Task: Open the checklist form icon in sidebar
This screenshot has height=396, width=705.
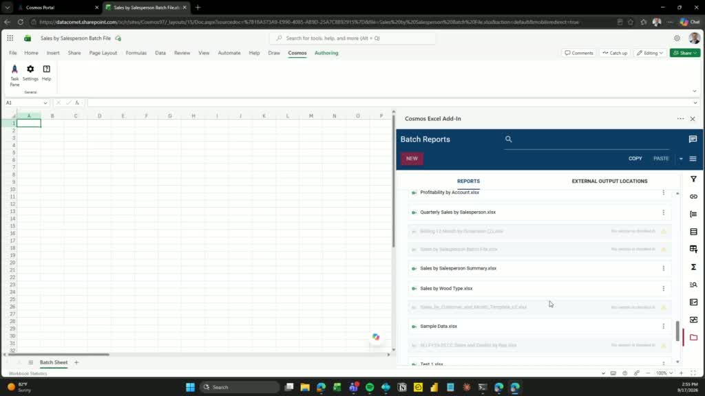Action: [693, 302]
